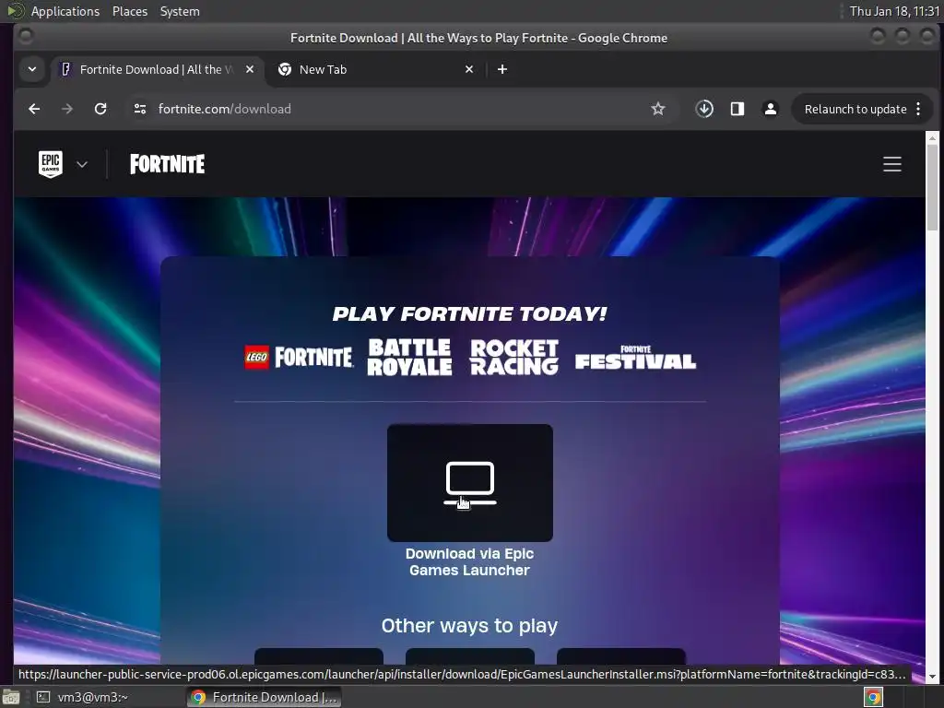Open a new tab with plus button

(x=502, y=69)
